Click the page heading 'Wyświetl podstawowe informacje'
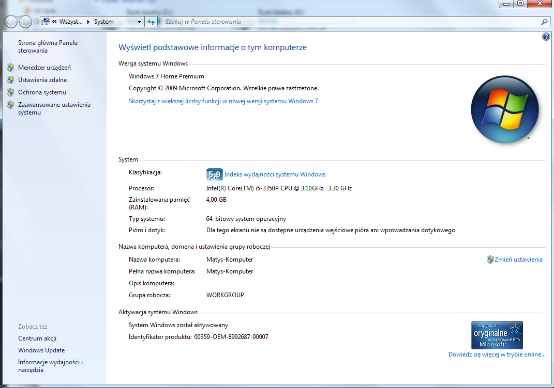Viewport: 554px width, 388px height. (213, 47)
